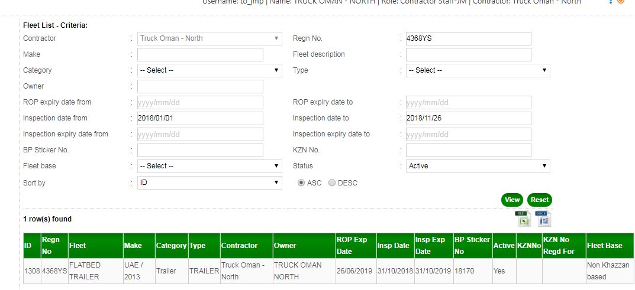The width and height of the screenshot is (635, 290).
Task: Click the orange icon in top-right corner
Action: click(621, 2)
